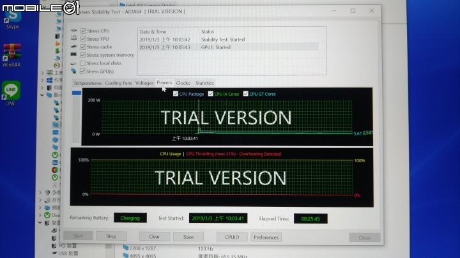This screenshot has height=258, width=460.
Task: Expand the first tree node behind the dialog
Action: click(x=42, y=73)
